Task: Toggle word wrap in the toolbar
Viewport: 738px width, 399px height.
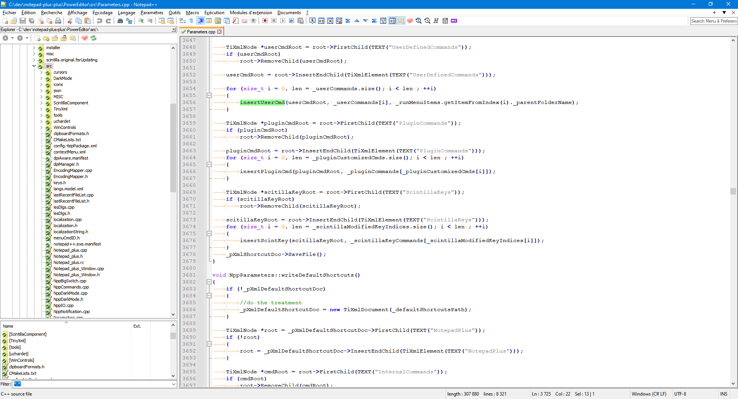Action: 183,21
